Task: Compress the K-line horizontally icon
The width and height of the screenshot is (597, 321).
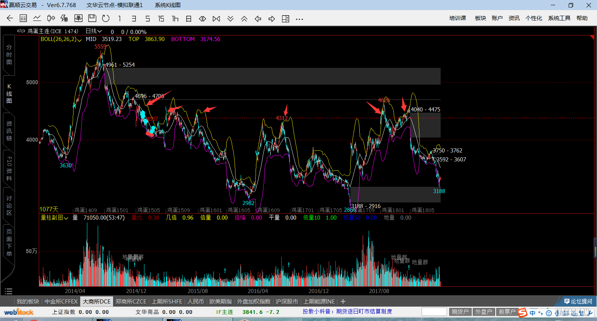Action: pyautogui.click(x=203, y=19)
